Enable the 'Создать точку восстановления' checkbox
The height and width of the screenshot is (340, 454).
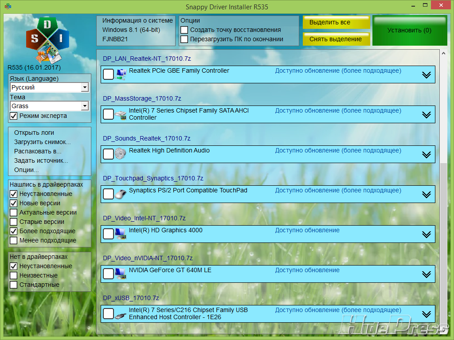(x=184, y=30)
